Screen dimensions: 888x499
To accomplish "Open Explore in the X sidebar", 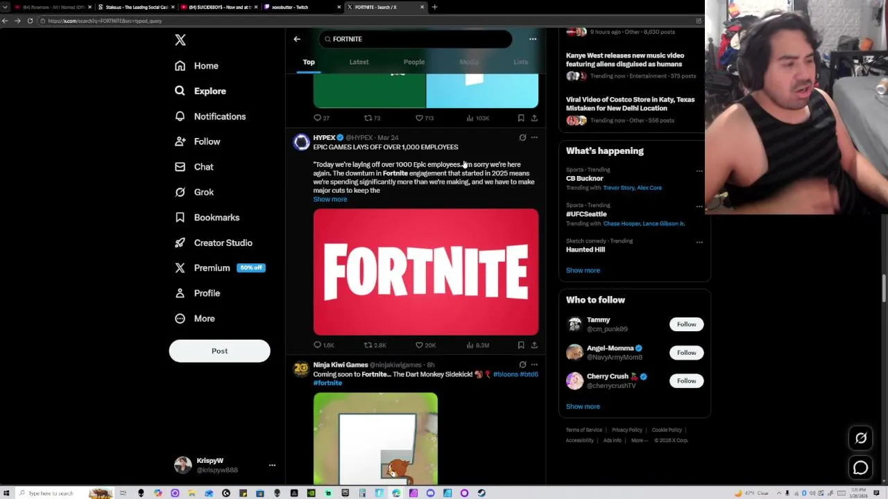I will [x=200, y=91].
